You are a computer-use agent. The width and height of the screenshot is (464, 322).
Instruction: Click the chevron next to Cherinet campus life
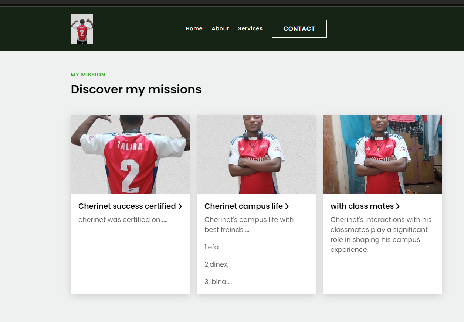pos(287,206)
